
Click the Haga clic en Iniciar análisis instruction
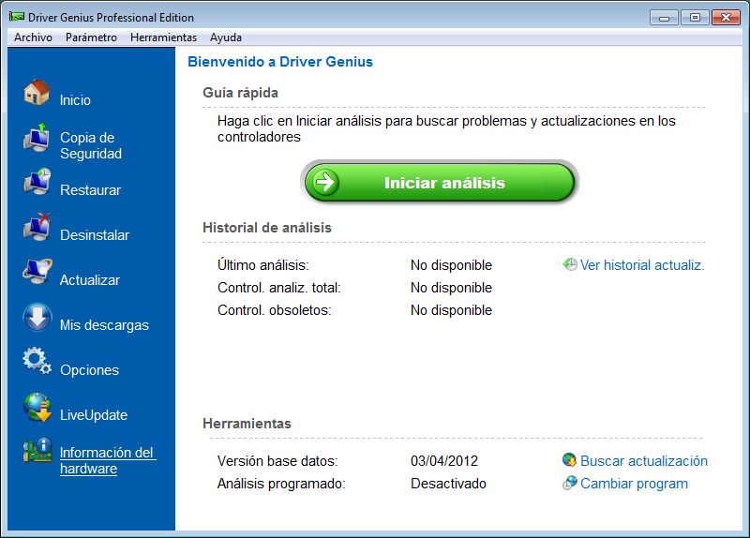[446, 128]
